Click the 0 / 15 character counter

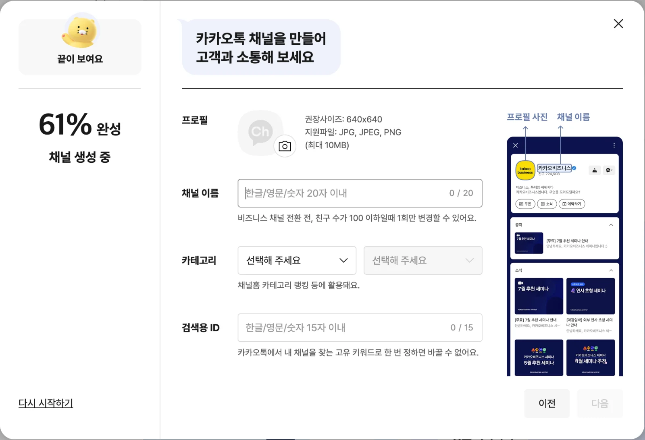tap(462, 328)
